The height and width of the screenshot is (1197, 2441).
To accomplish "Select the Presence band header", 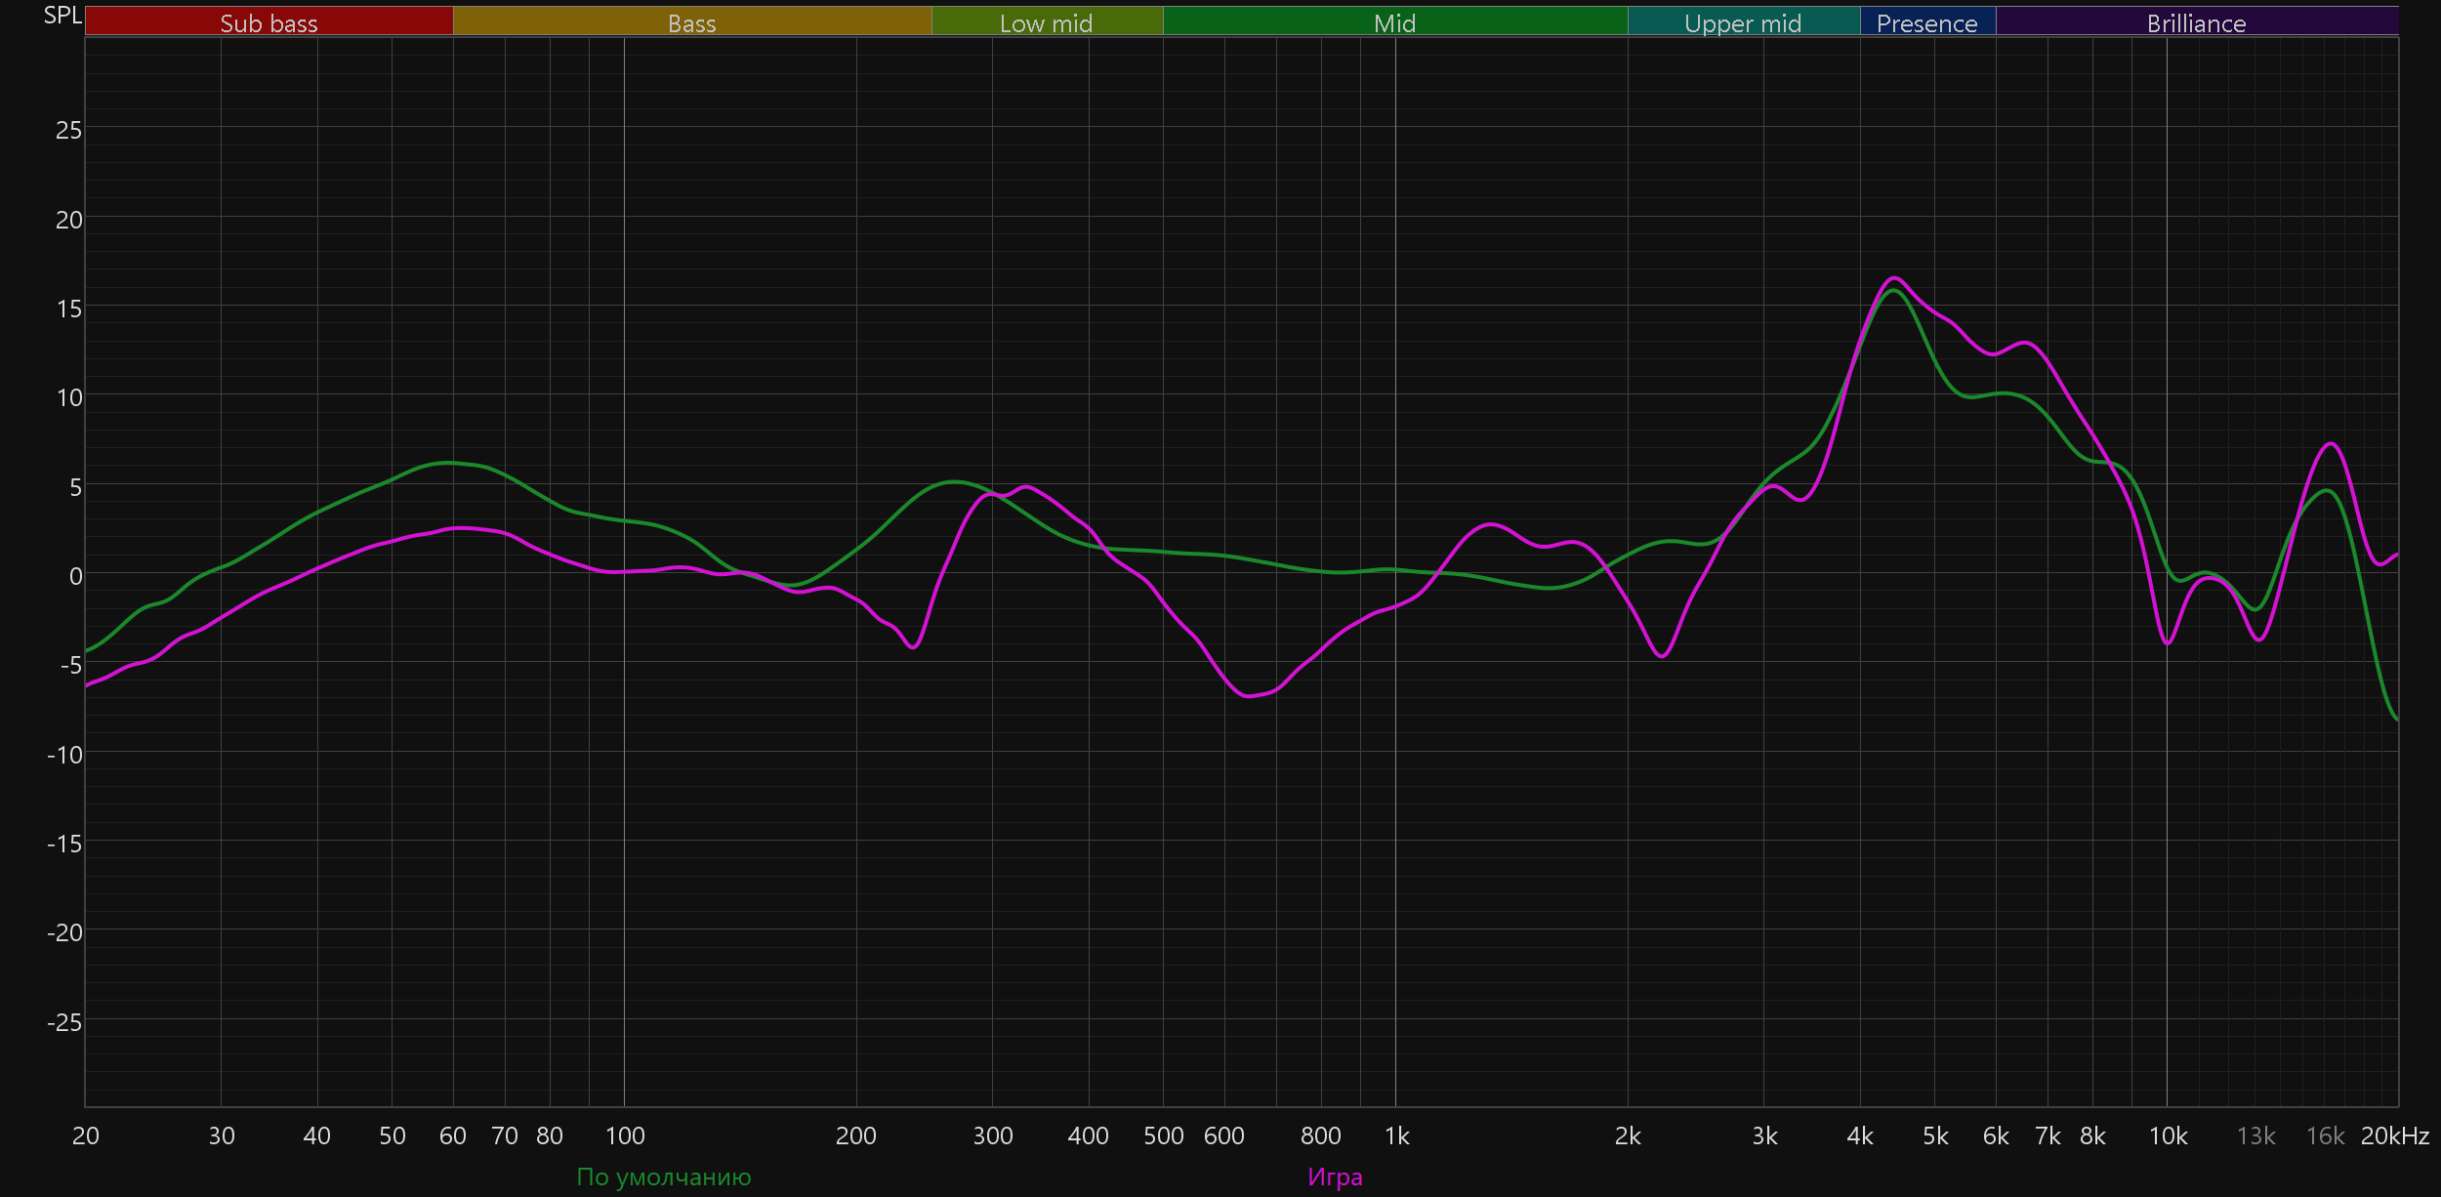I will (1926, 22).
